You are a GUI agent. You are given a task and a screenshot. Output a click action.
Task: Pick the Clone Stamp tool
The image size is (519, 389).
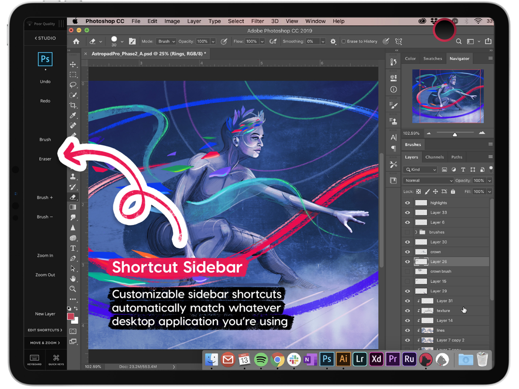pos(73,175)
